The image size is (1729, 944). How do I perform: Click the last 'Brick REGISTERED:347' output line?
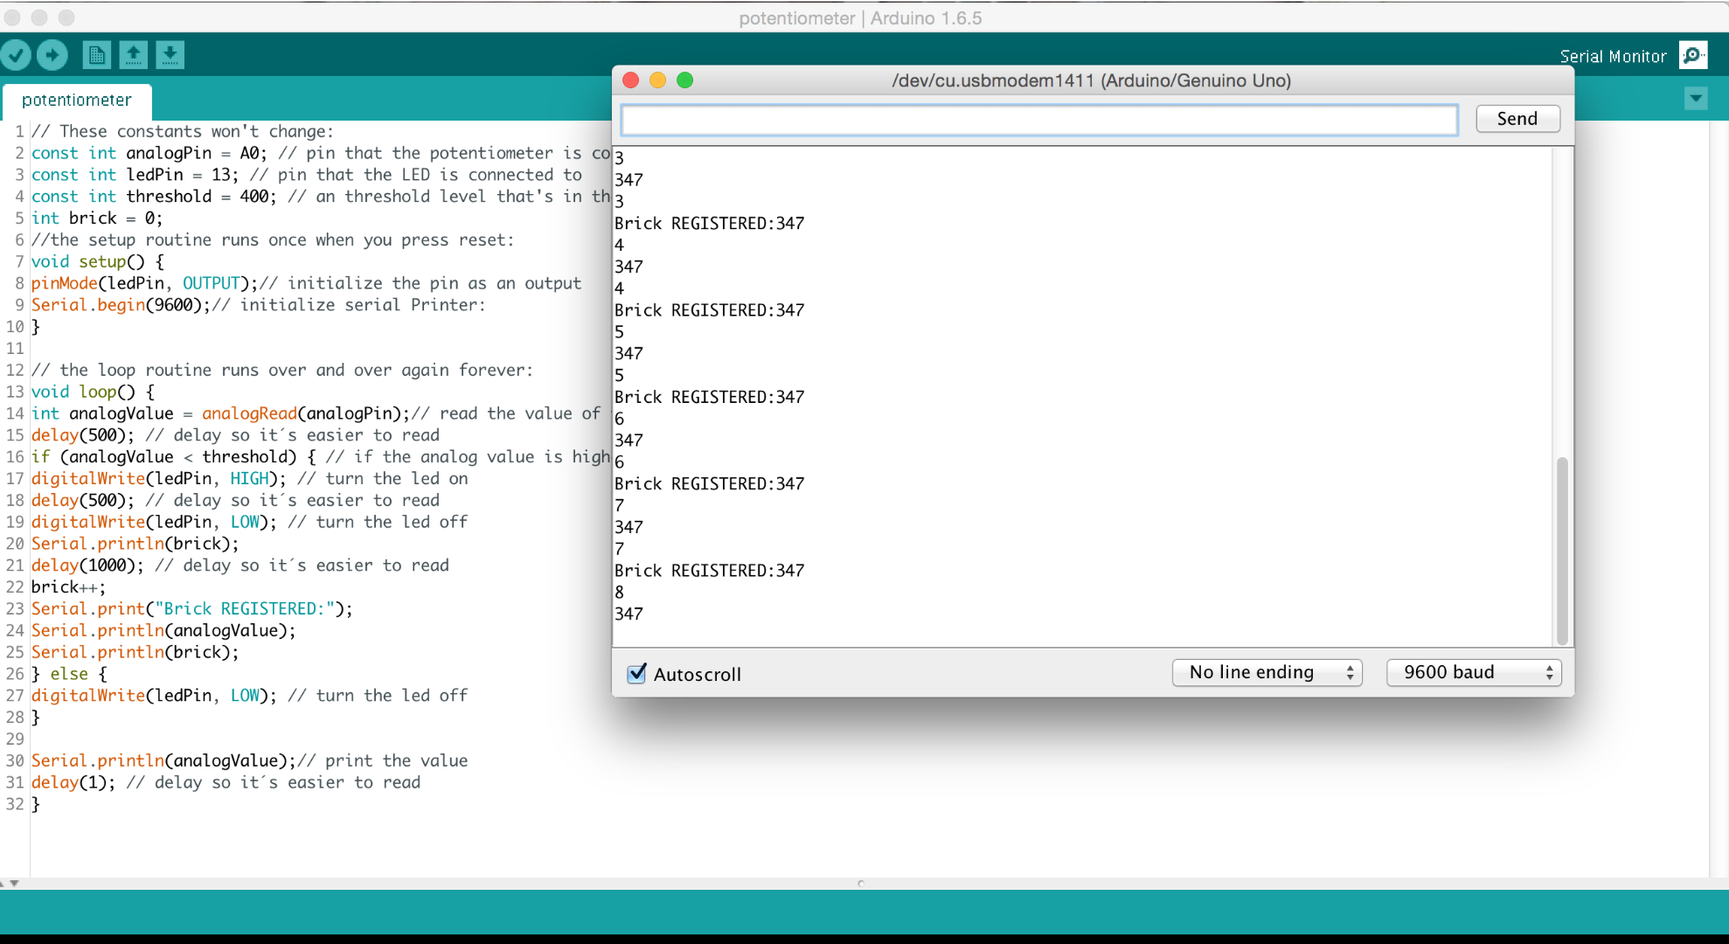pyautogui.click(x=709, y=571)
